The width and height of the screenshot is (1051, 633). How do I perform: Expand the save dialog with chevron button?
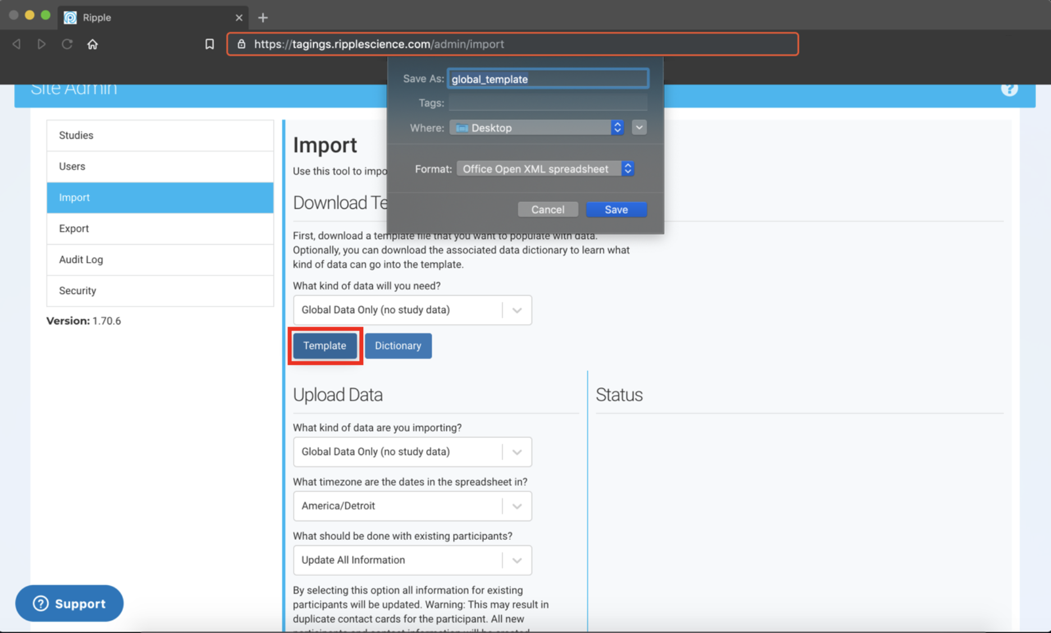pyautogui.click(x=639, y=128)
